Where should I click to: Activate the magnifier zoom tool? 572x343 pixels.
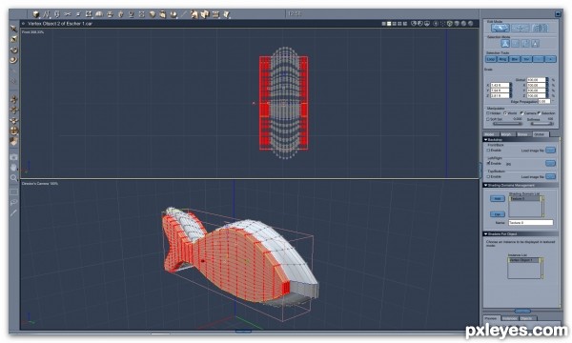tap(13, 178)
